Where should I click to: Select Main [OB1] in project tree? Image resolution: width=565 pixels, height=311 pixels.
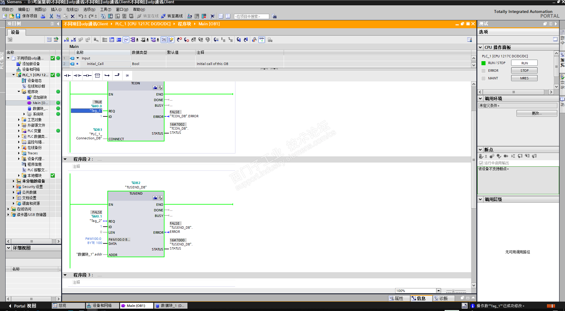pos(40,103)
